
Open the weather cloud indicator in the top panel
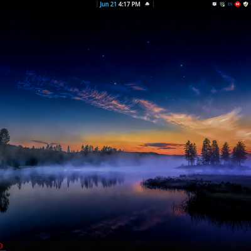147,4
